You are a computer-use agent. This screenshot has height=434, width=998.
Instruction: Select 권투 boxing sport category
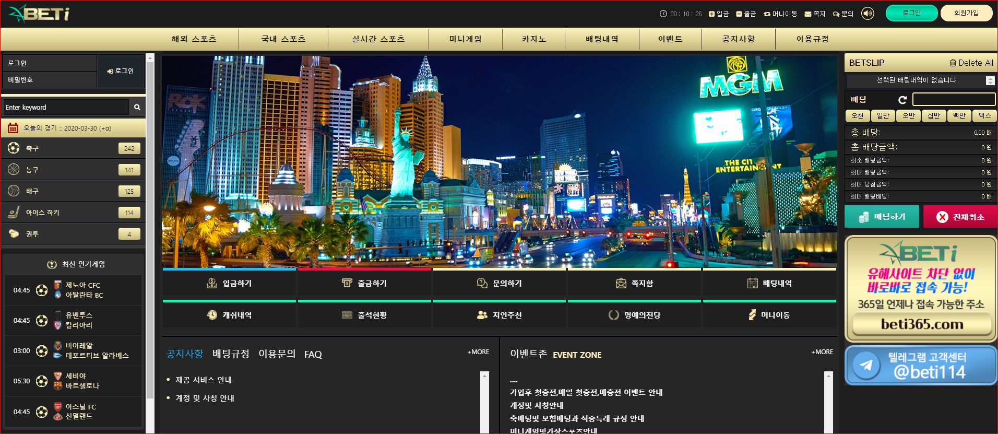pos(73,234)
